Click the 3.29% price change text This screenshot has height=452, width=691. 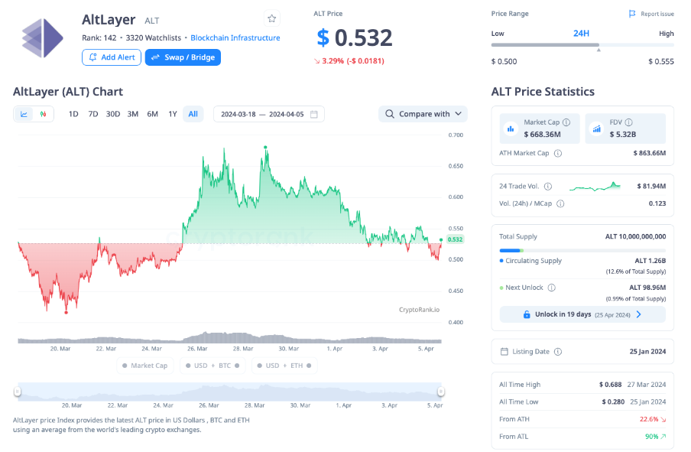(349, 61)
